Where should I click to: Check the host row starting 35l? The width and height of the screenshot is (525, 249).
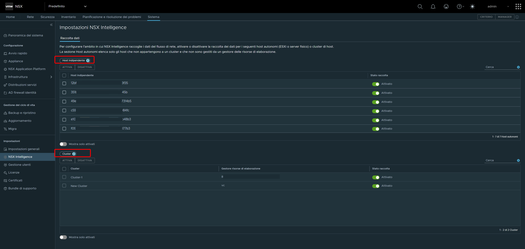pos(64,93)
